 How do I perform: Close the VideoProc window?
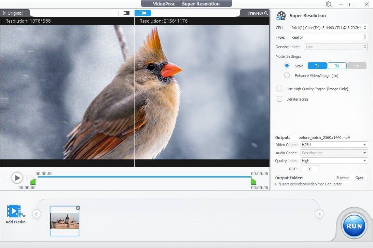367,4
